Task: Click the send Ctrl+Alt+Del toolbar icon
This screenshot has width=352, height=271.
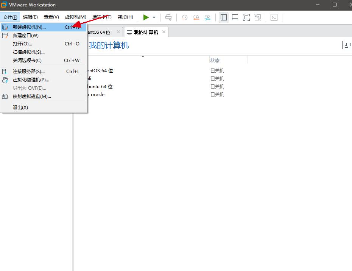Action: pos(168,17)
